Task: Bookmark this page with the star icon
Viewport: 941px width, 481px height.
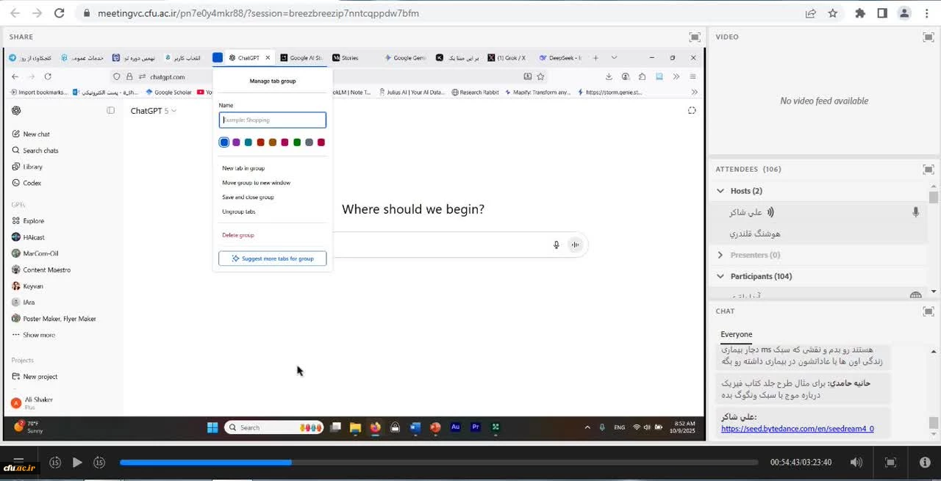Action: pyautogui.click(x=833, y=13)
